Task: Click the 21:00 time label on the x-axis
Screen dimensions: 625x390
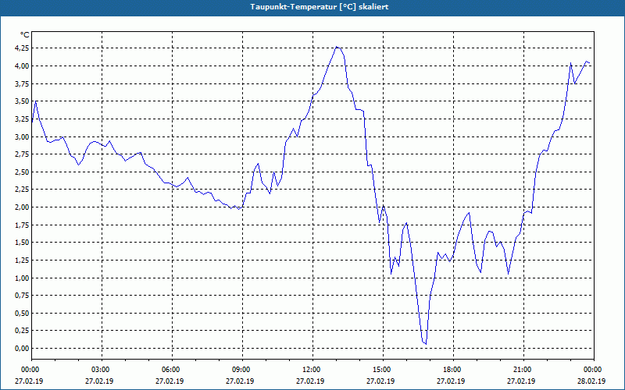Action: [x=523, y=370]
